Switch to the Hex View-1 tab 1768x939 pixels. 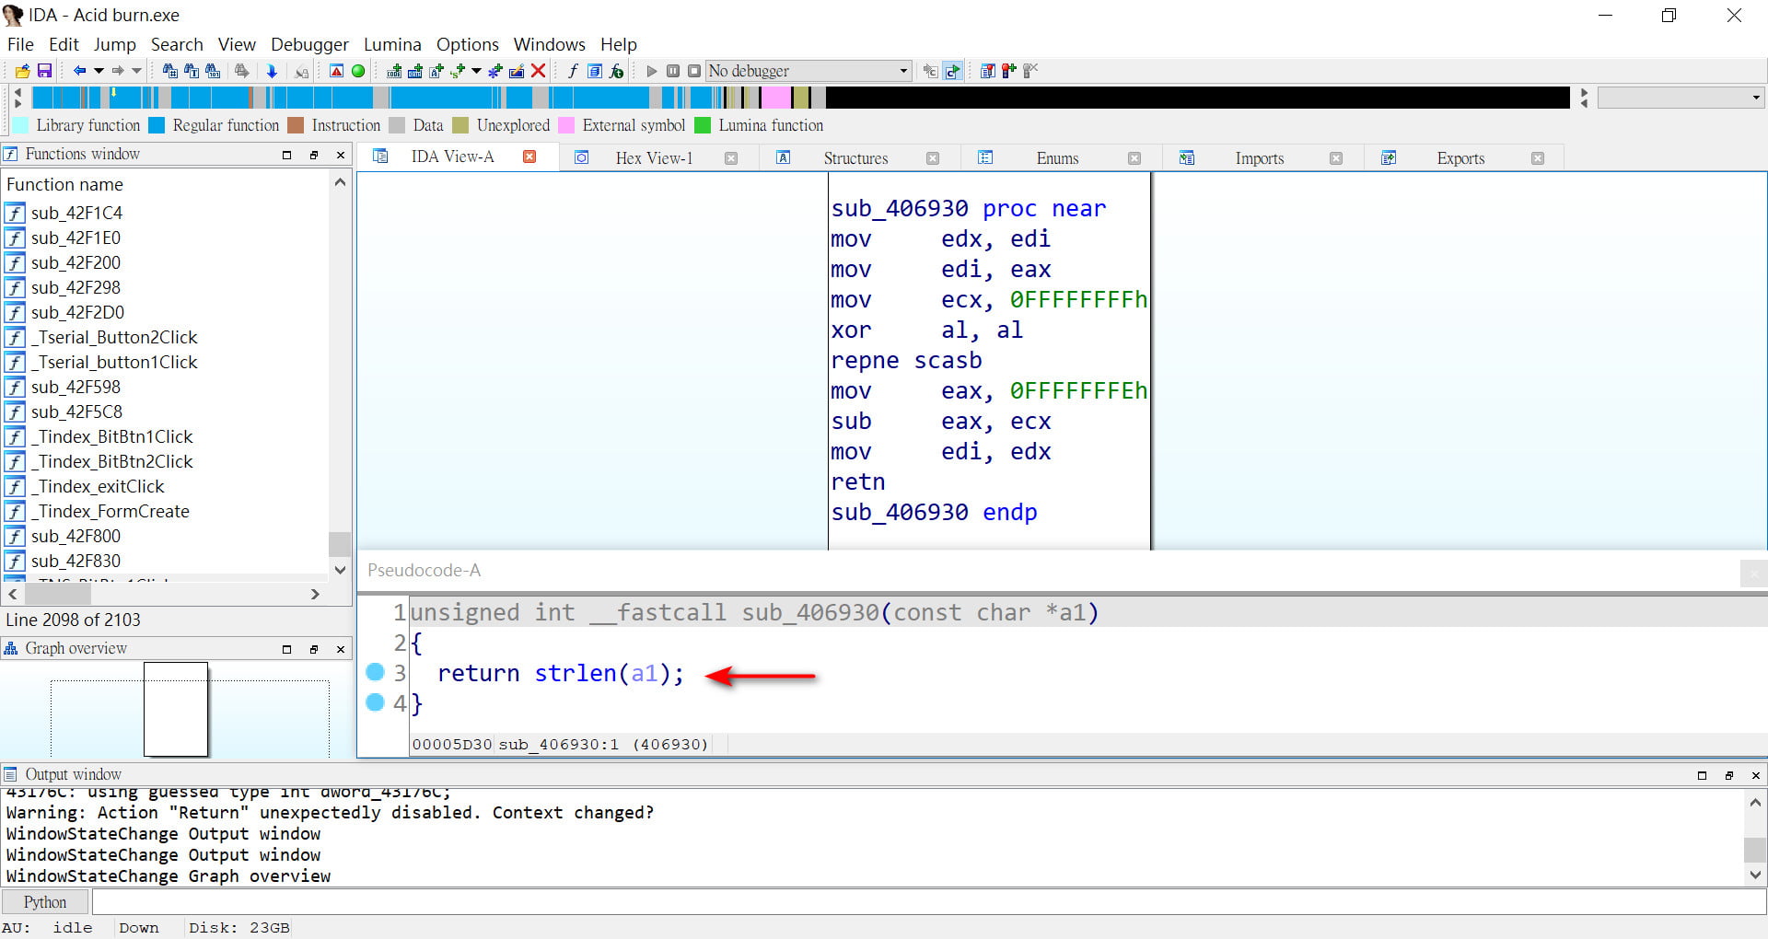click(x=653, y=158)
